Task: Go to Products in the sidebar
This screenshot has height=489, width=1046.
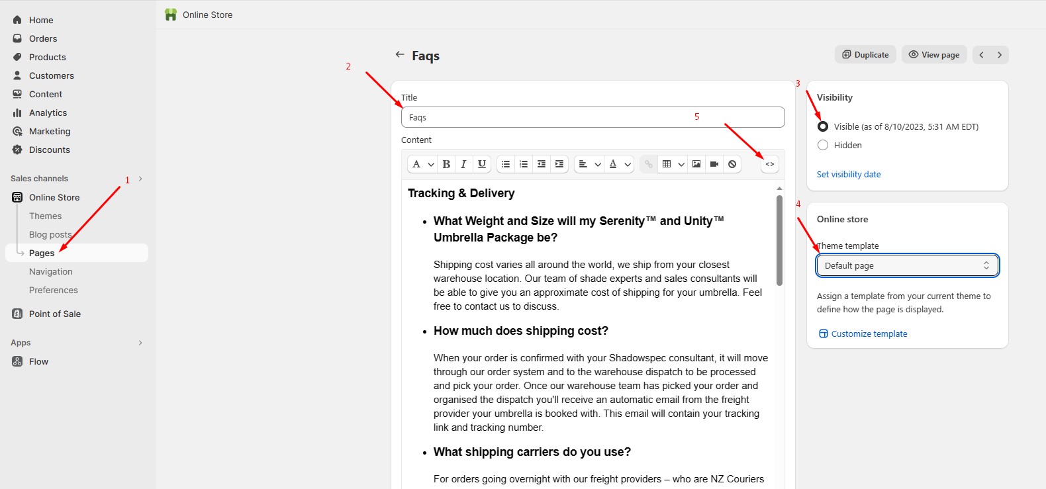Action: [x=48, y=57]
